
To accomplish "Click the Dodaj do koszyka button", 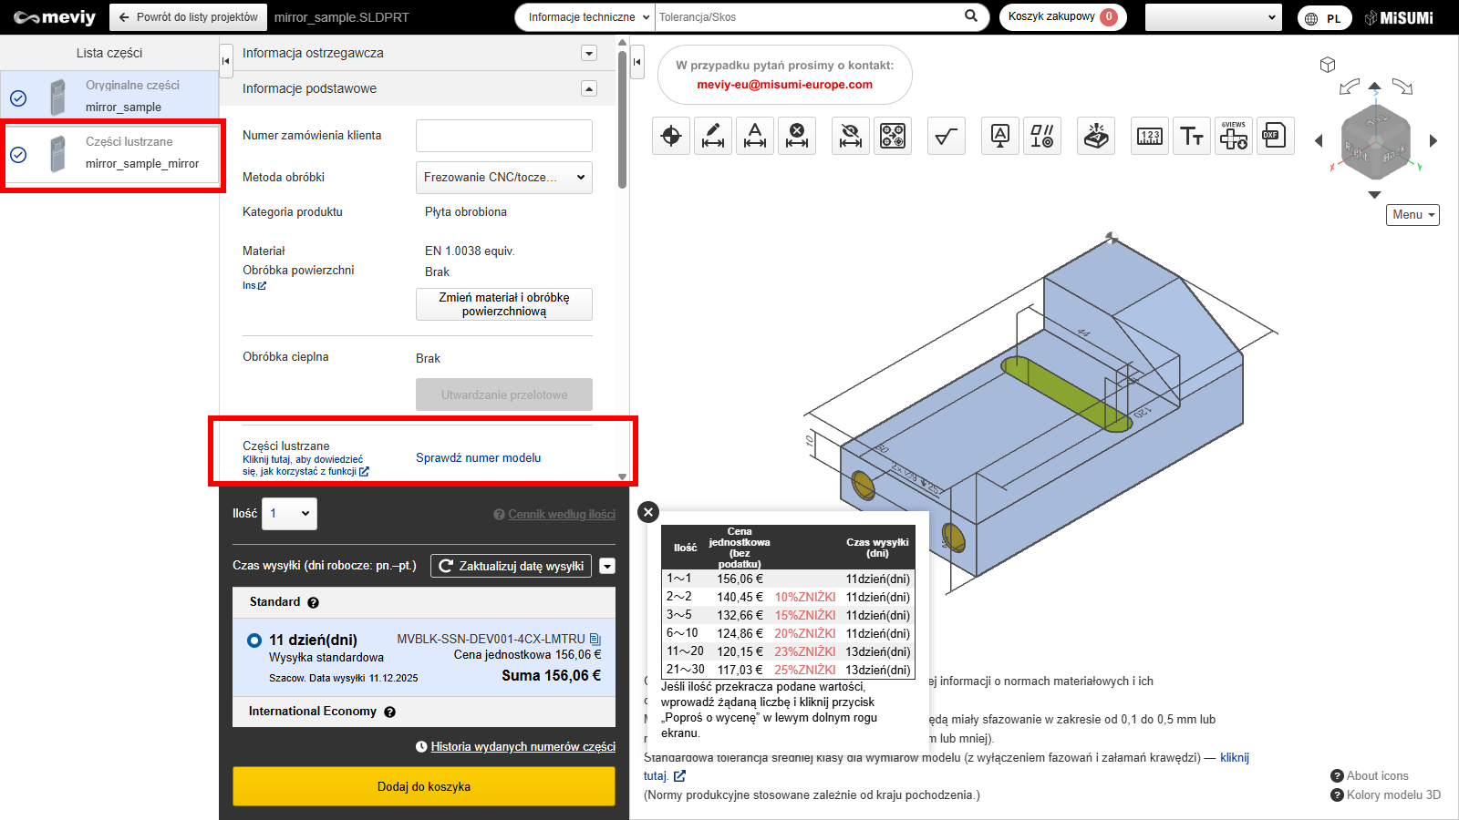I will click(x=424, y=786).
